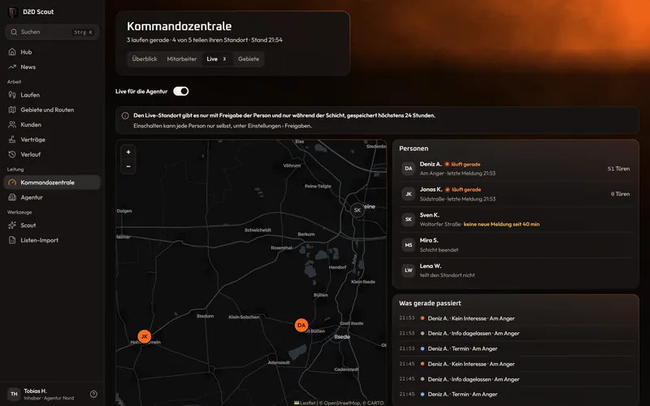Toggle Live für die Agentur switch
The image size is (650, 406).
pos(180,91)
